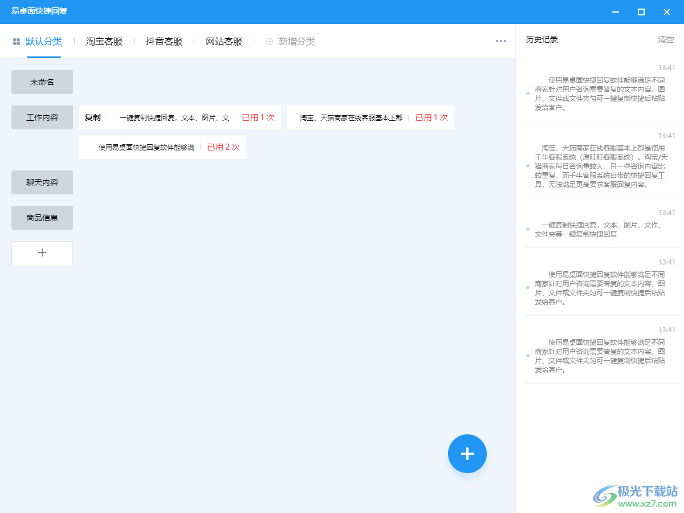Switch to the 淘宝客服 tab
This screenshot has width=684, height=513.
tap(104, 42)
